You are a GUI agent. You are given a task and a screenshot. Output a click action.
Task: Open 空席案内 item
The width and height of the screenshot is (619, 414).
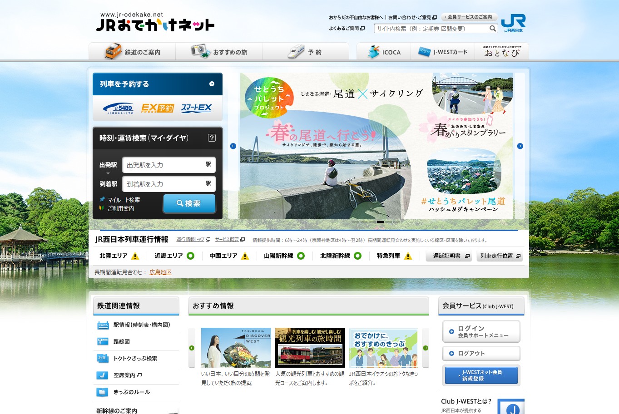[x=136, y=375]
